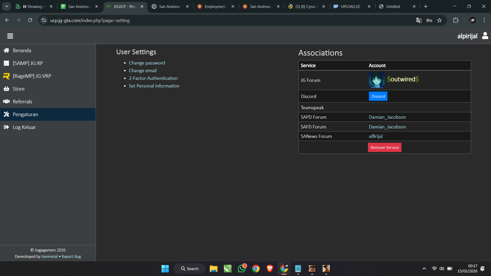Open the 2-Factor-Authentication link

(x=153, y=78)
